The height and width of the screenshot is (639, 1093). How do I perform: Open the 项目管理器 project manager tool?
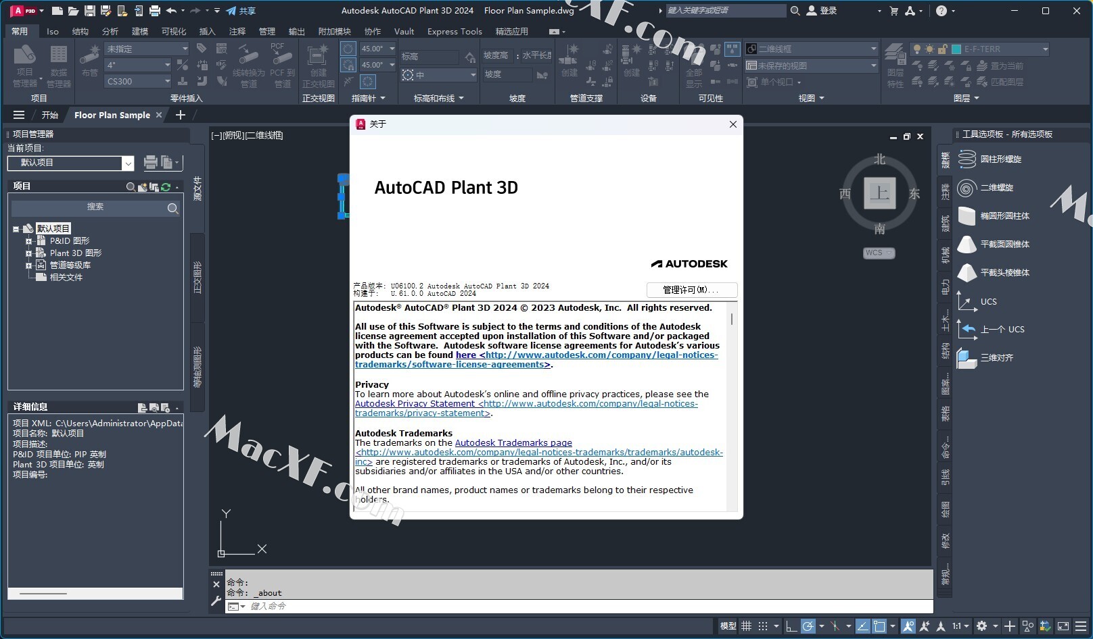pos(25,66)
